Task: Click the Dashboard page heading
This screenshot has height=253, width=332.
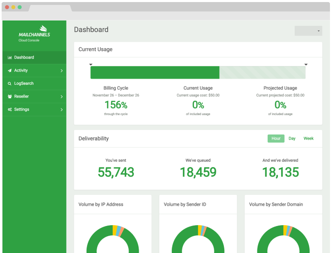Action: click(x=91, y=29)
